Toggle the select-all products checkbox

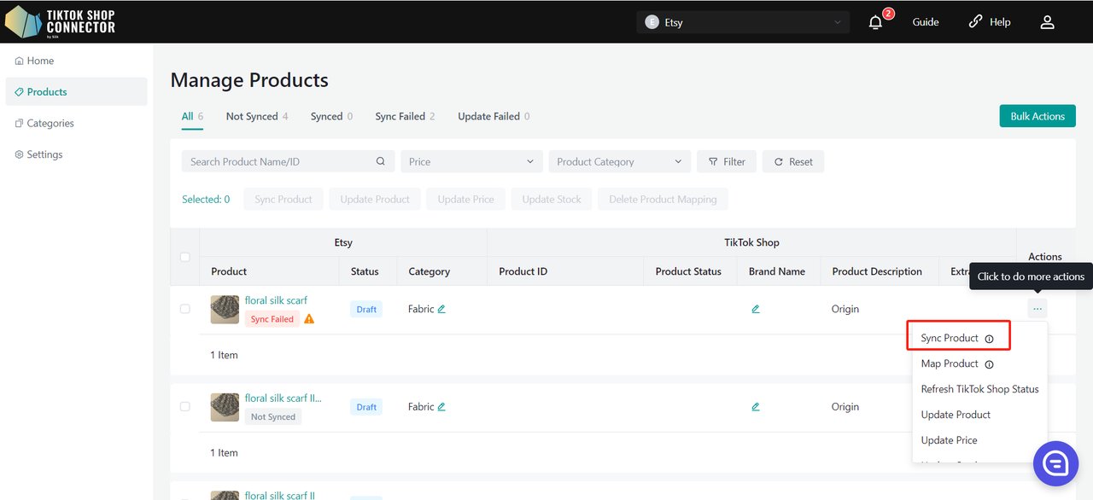click(184, 257)
